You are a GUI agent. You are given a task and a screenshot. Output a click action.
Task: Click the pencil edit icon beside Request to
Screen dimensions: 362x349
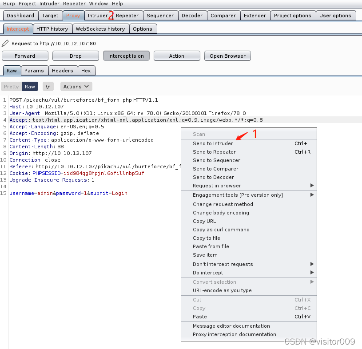[x=5, y=44]
